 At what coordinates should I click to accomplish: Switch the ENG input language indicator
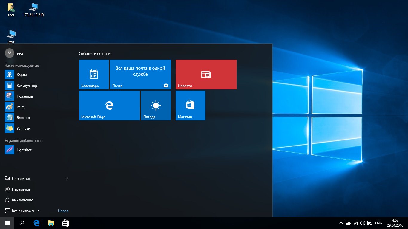coord(378,223)
